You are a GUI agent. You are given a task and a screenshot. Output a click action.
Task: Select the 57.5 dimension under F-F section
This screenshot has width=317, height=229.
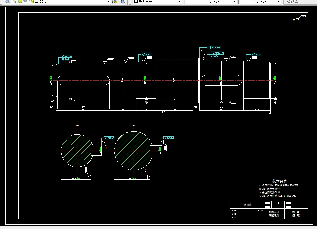click(76, 178)
